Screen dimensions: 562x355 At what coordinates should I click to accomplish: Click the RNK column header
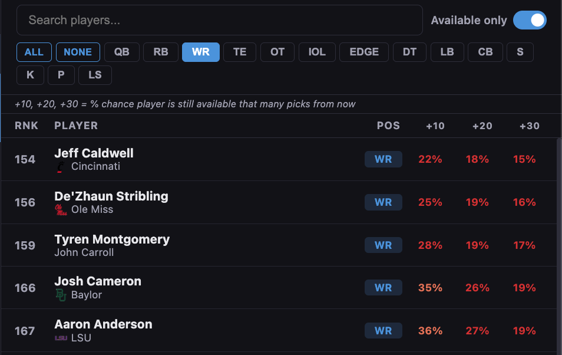pos(27,126)
